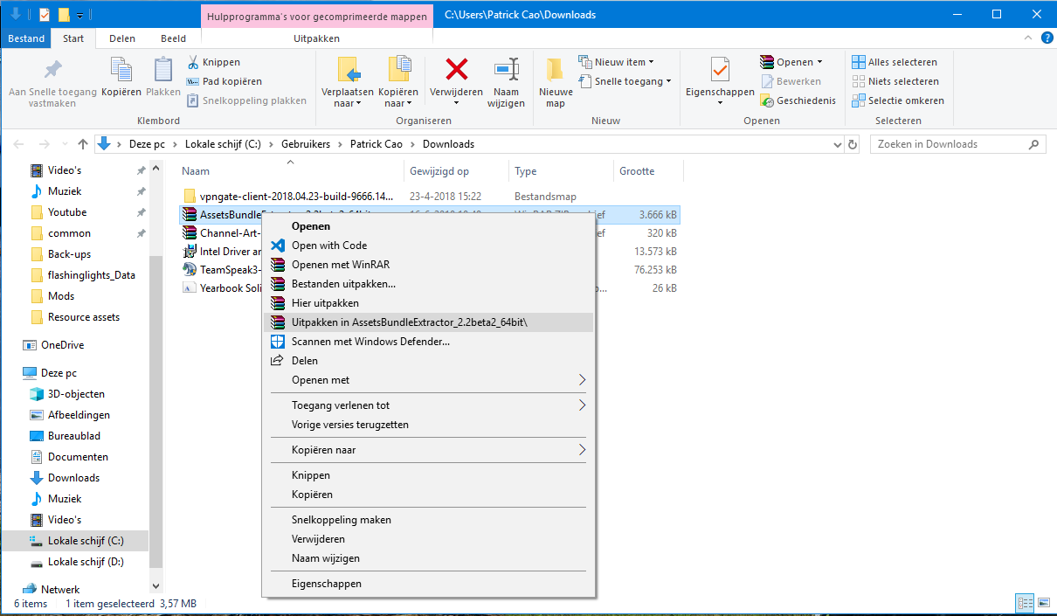
Task: Select the Intel Driver file icon
Action: coord(190,252)
